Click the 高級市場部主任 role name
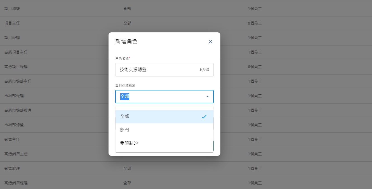This screenshot has height=189, width=372. [18, 81]
